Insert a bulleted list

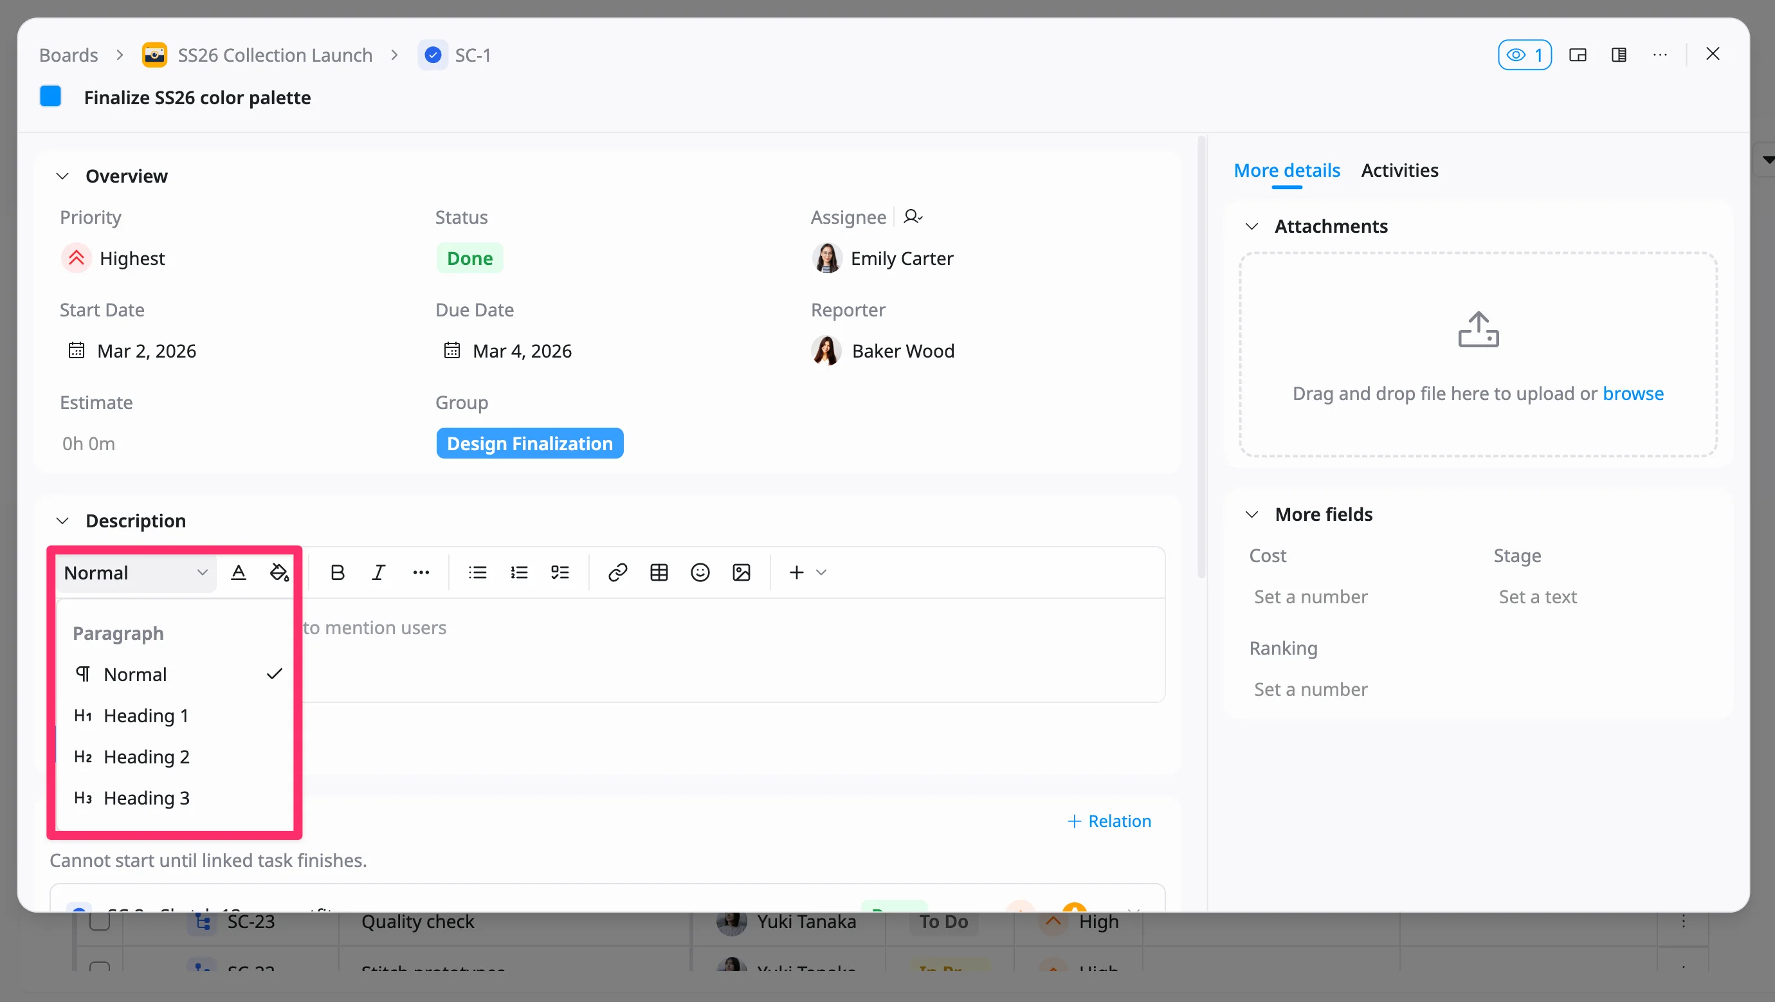point(477,572)
